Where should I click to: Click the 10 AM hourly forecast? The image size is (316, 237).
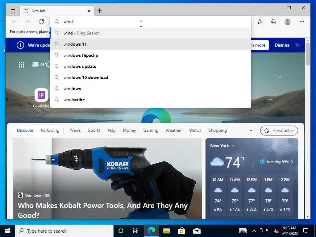coord(218,195)
